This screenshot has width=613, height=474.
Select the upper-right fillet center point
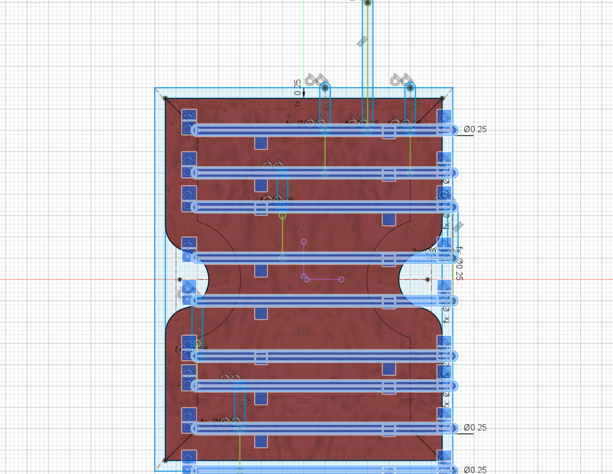point(416,225)
